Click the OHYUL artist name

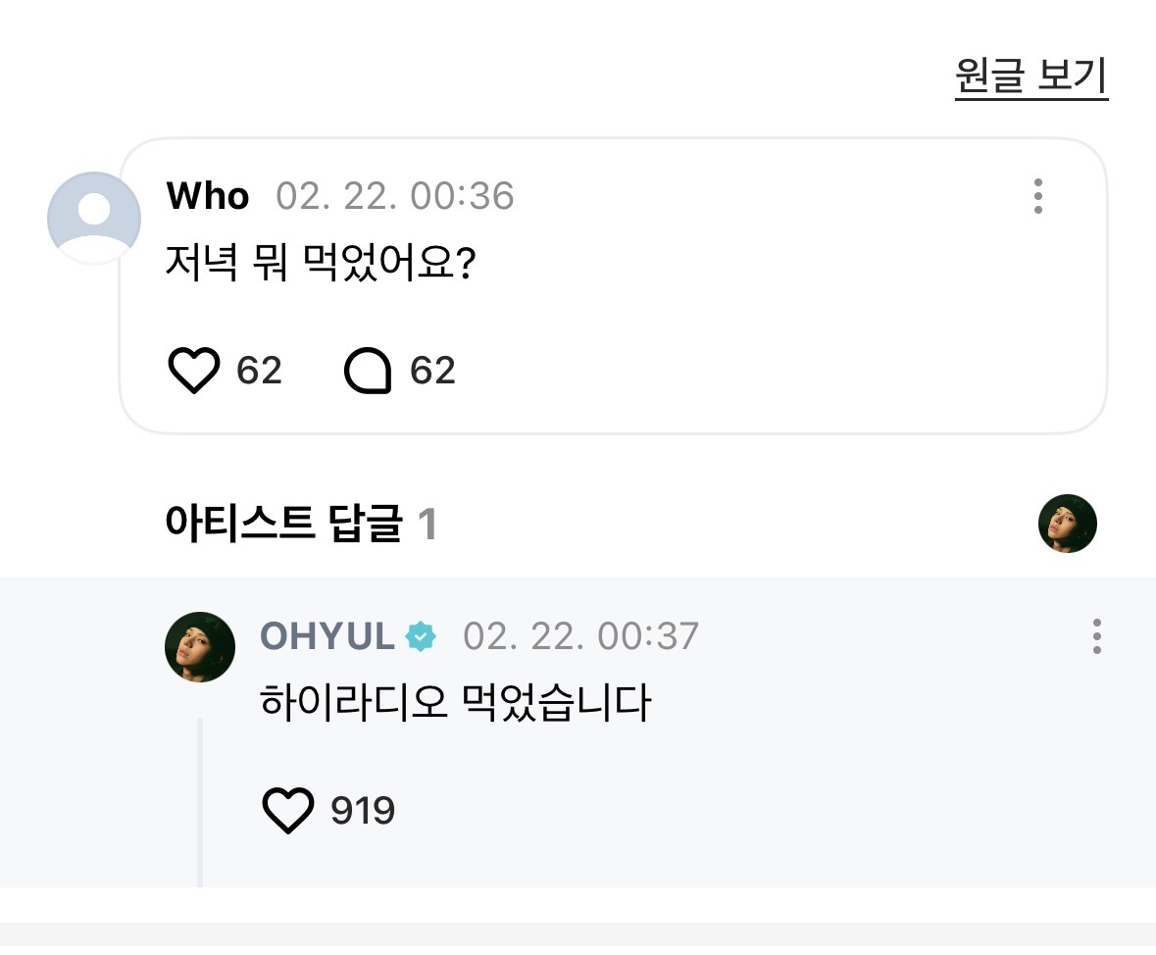click(327, 637)
